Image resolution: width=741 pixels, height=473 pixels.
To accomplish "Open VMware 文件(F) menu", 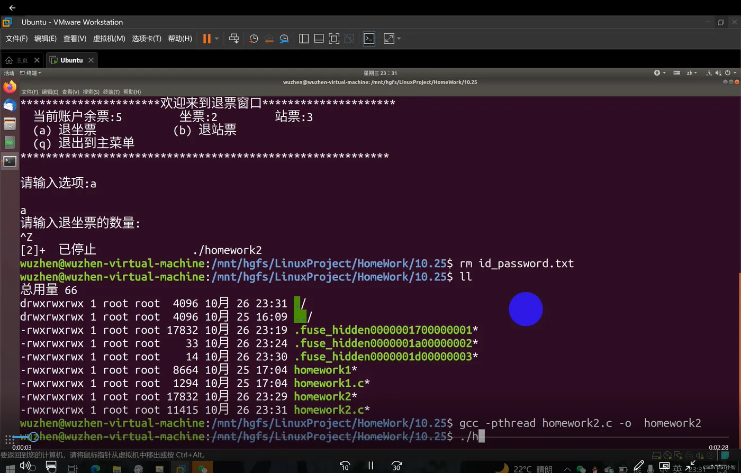I will point(16,39).
